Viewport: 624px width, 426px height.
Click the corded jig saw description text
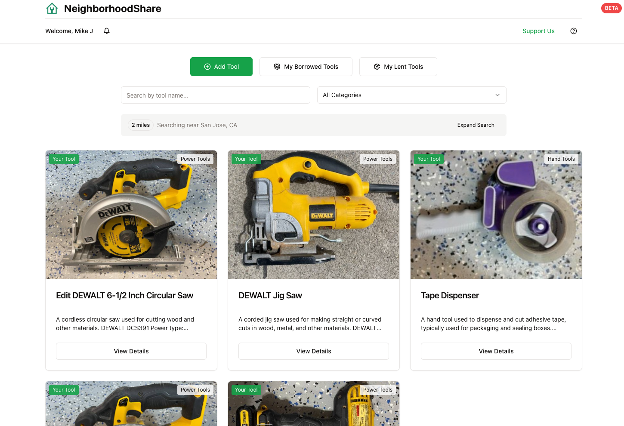(310, 324)
